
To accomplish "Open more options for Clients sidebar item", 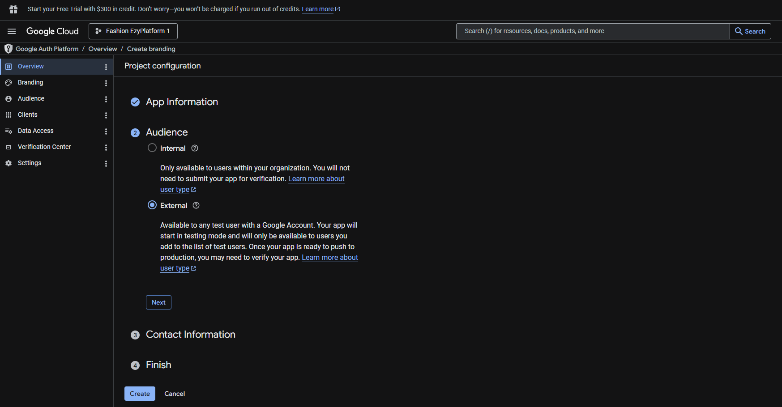I will [106, 115].
